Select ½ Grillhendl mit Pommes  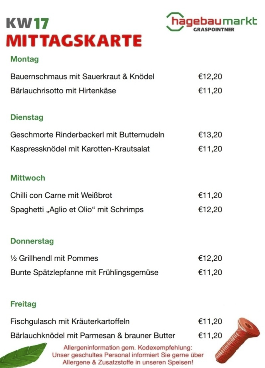coord(54,258)
